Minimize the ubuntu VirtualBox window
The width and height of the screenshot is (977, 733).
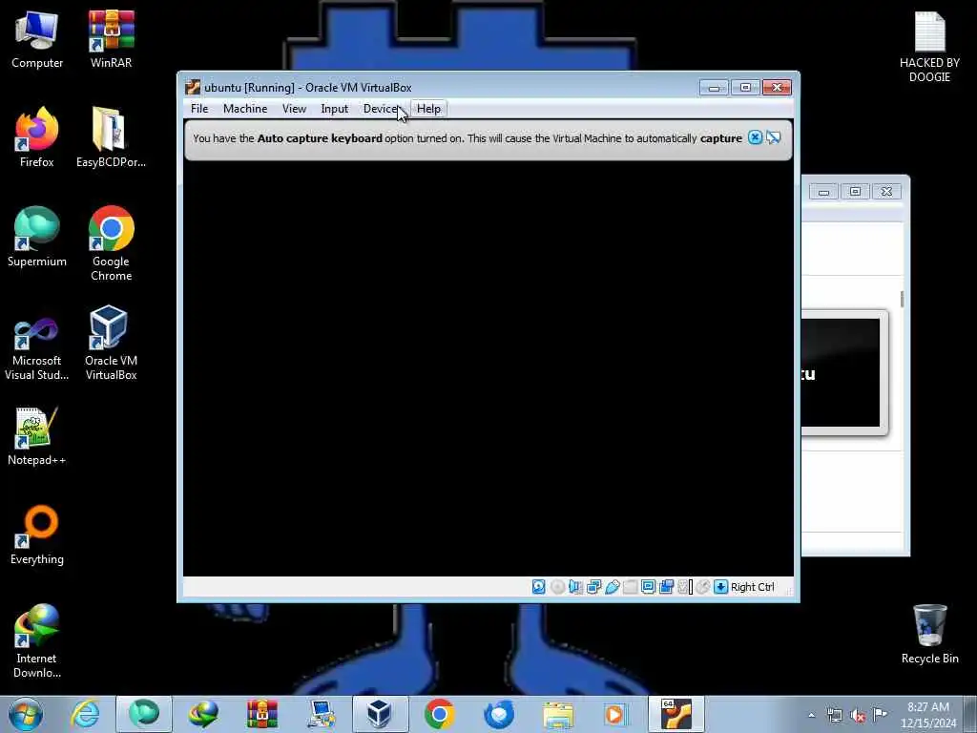point(714,87)
